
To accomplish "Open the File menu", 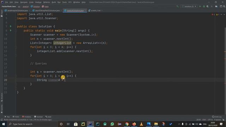I will pyautogui.click(x=6, y=2).
